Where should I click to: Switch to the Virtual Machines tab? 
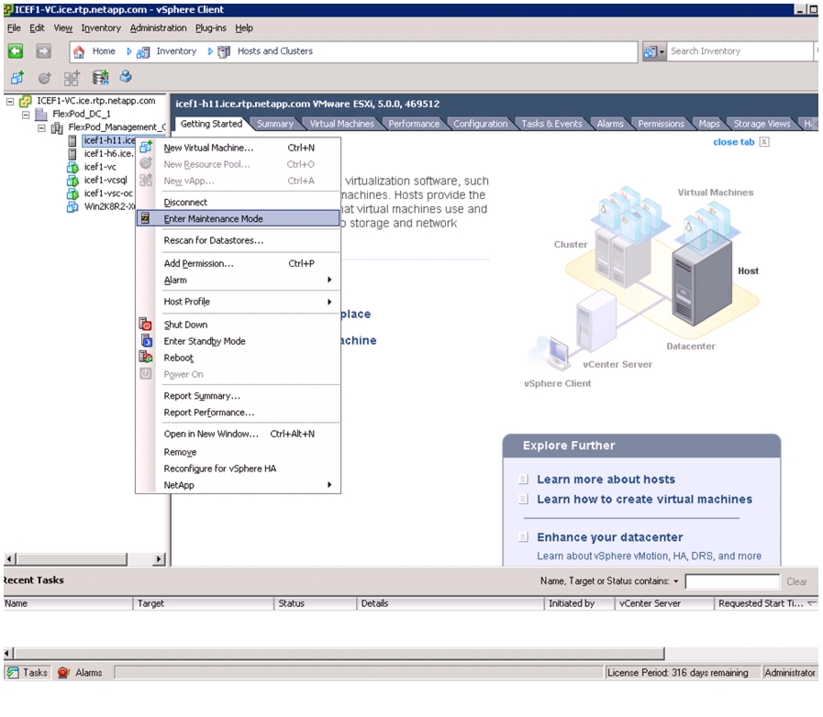coord(341,124)
